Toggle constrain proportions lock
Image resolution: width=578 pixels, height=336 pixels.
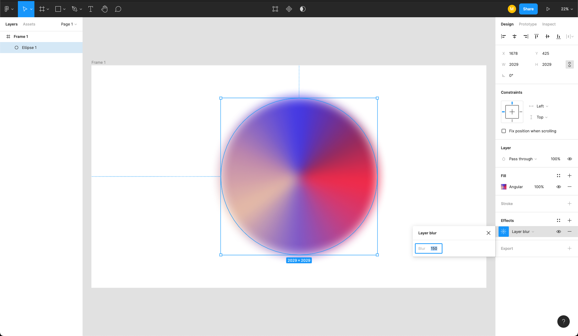(569, 64)
